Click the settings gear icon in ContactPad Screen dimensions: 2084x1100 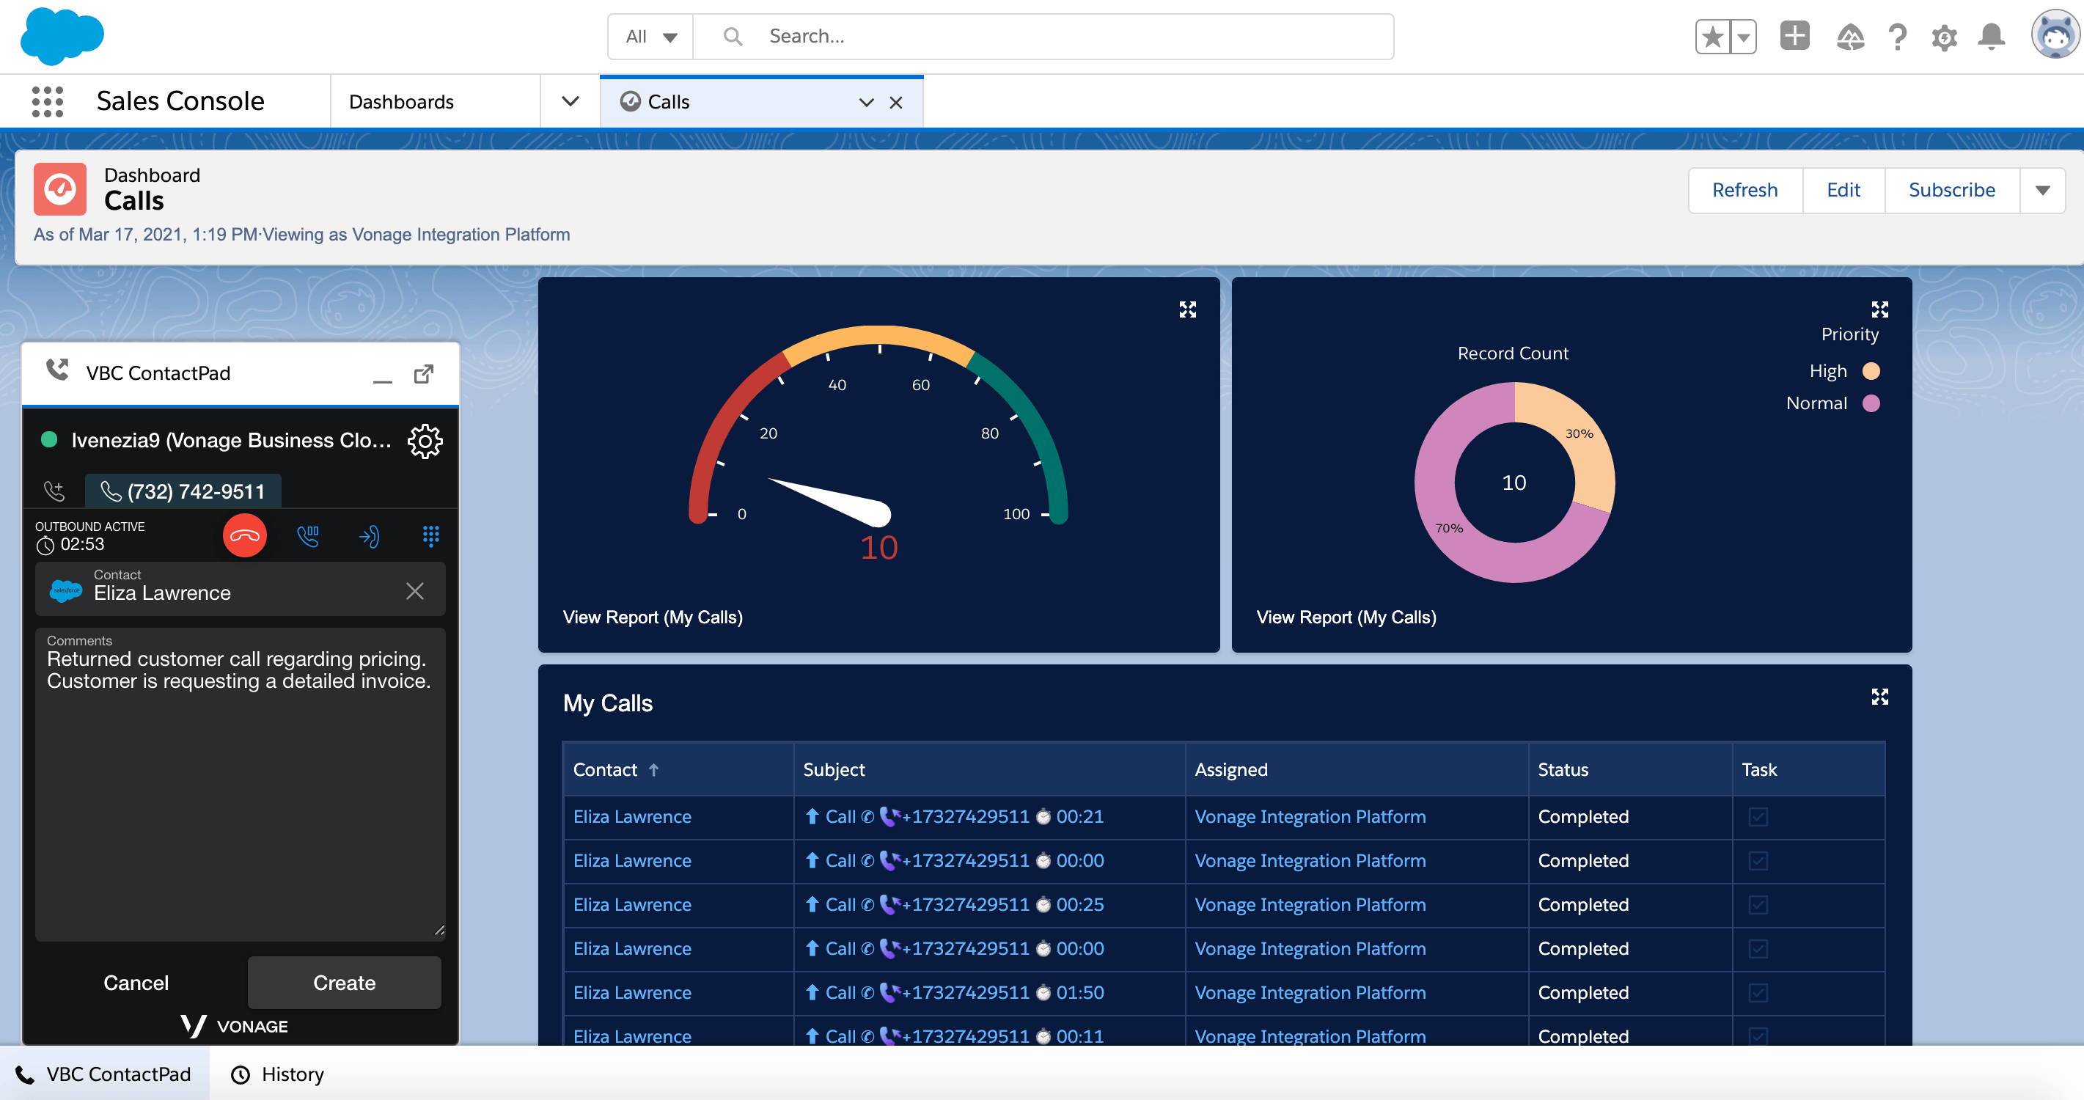[428, 440]
